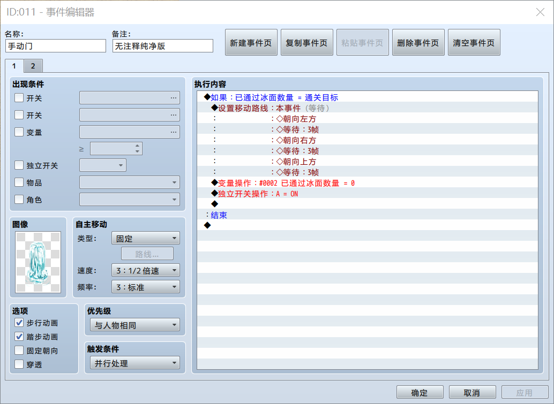Open first 开关 selector ellipsis button
The height and width of the screenshot is (404, 554).
tap(174, 98)
